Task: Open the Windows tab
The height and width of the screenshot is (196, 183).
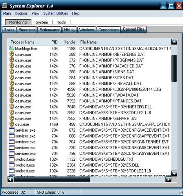Action: [87, 30]
